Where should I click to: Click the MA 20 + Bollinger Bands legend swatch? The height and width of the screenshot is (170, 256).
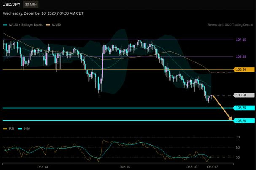[5, 25]
